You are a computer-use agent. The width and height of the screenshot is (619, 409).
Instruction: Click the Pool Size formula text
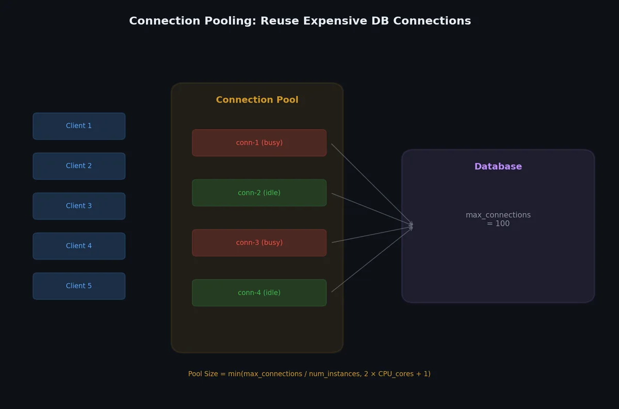tap(309, 374)
